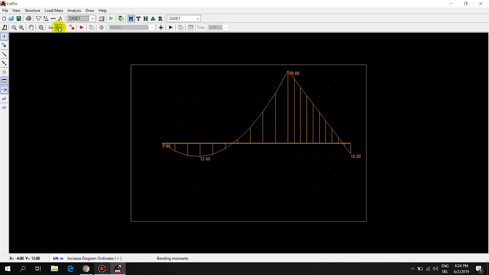This screenshot has height=275, width=489.
Task: Click the pencil edit icon at the toolbar start
Action: tap(4, 27)
